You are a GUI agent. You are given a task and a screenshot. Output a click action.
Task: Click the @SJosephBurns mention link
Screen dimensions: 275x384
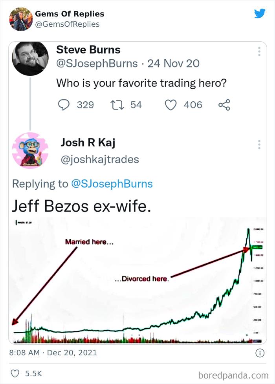[x=112, y=183]
